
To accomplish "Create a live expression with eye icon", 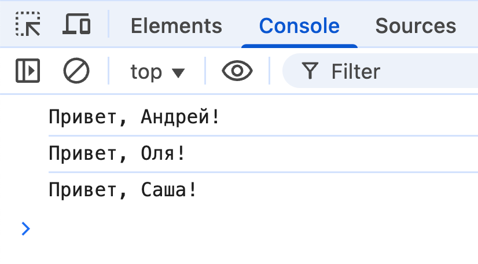I will pyautogui.click(x=237, y=71).
